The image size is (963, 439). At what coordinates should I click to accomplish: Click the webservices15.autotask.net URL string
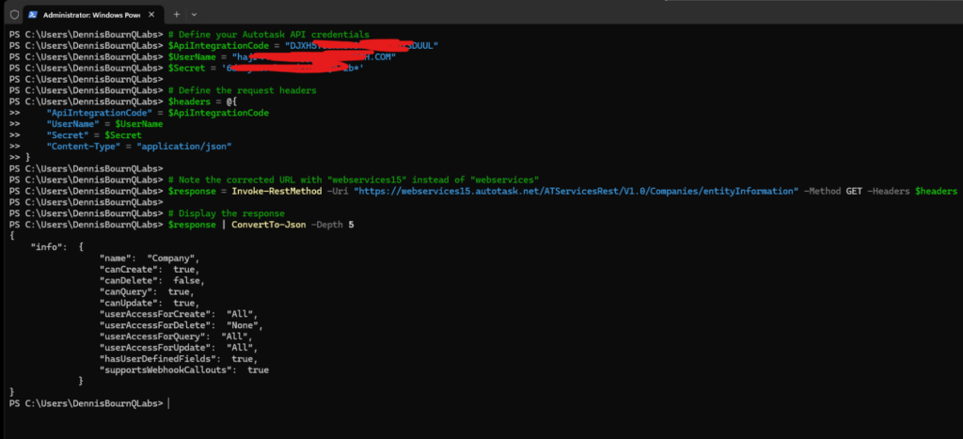(576, 191)
